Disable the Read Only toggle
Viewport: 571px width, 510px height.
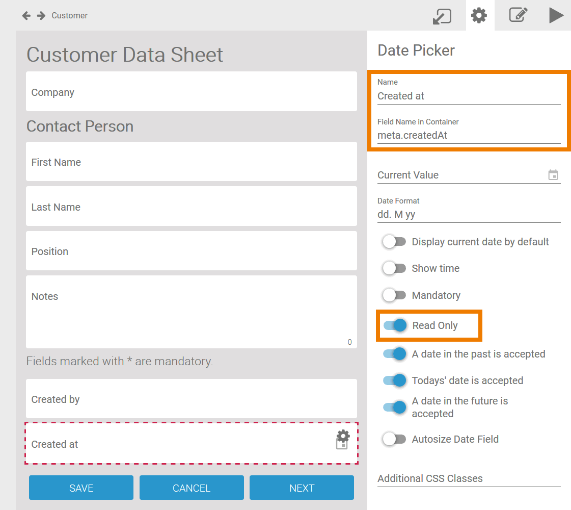click(x=395, y=325)
